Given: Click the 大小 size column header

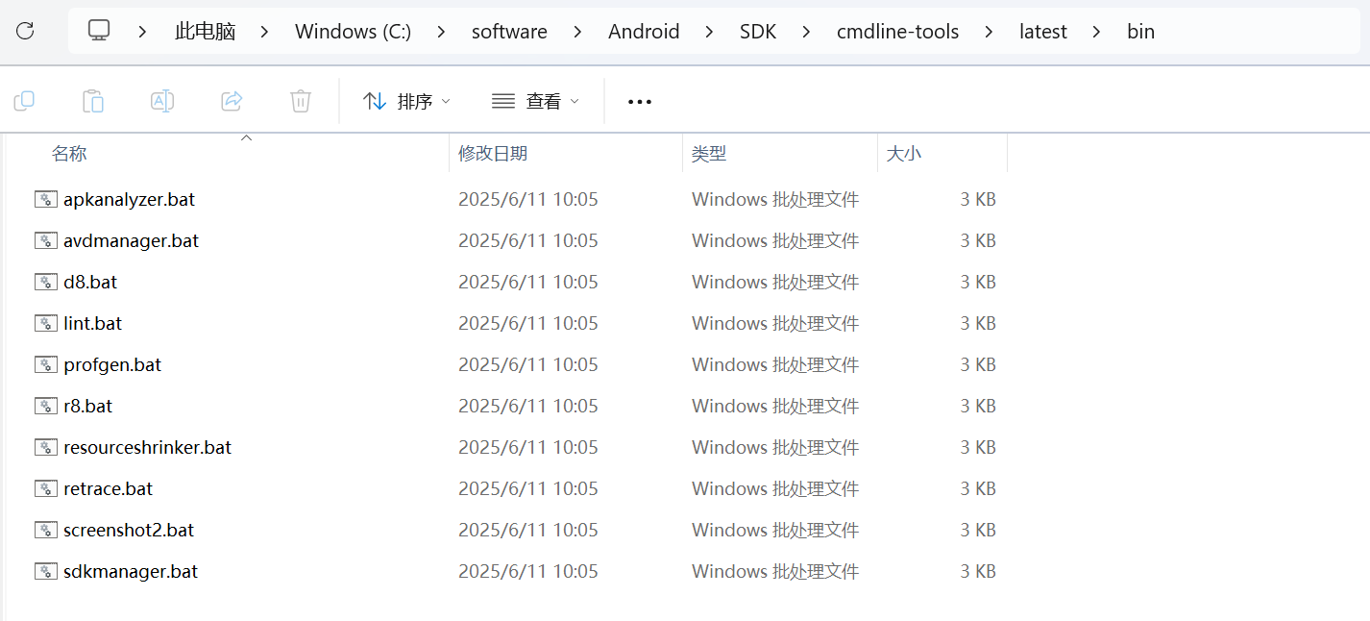Looking at the screenshot, I should point(903,154).
